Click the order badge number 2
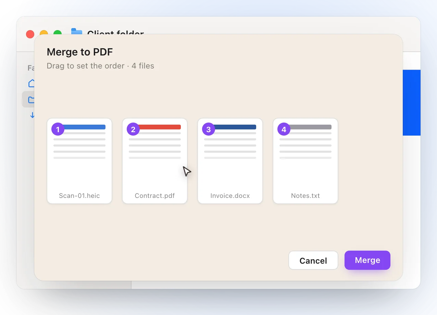The image size is (437, 315). click(133, 129)
